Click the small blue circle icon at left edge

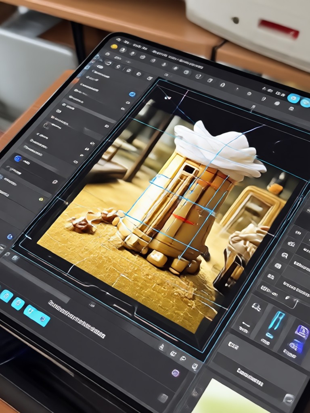click(10, 236)
